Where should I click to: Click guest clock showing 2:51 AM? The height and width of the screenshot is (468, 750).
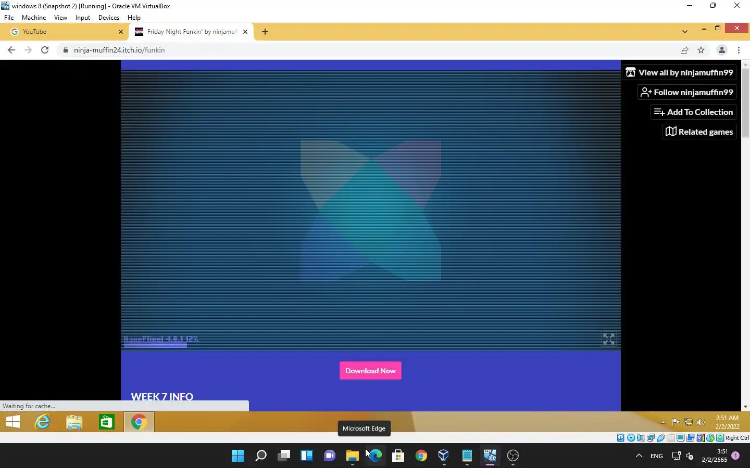click(x=727, y=422)
